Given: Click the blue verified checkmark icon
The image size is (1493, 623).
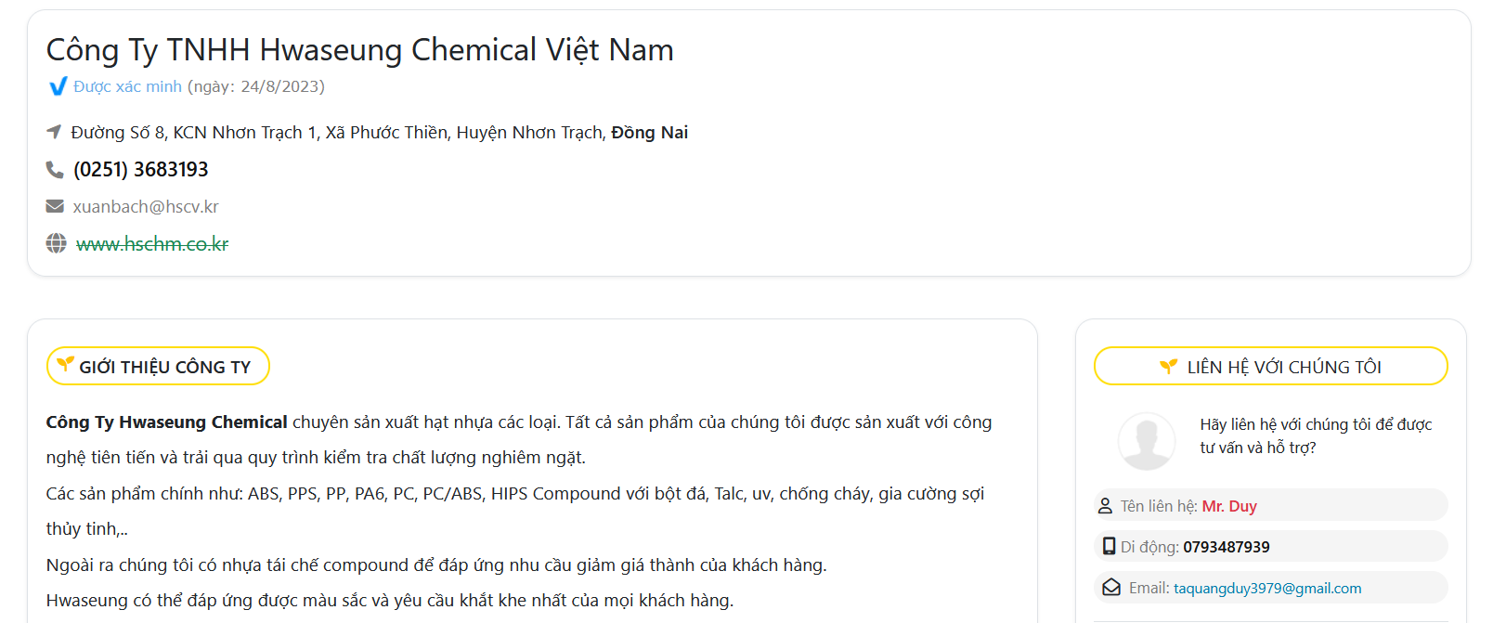Looking at the screenshot, I should 58,86.
